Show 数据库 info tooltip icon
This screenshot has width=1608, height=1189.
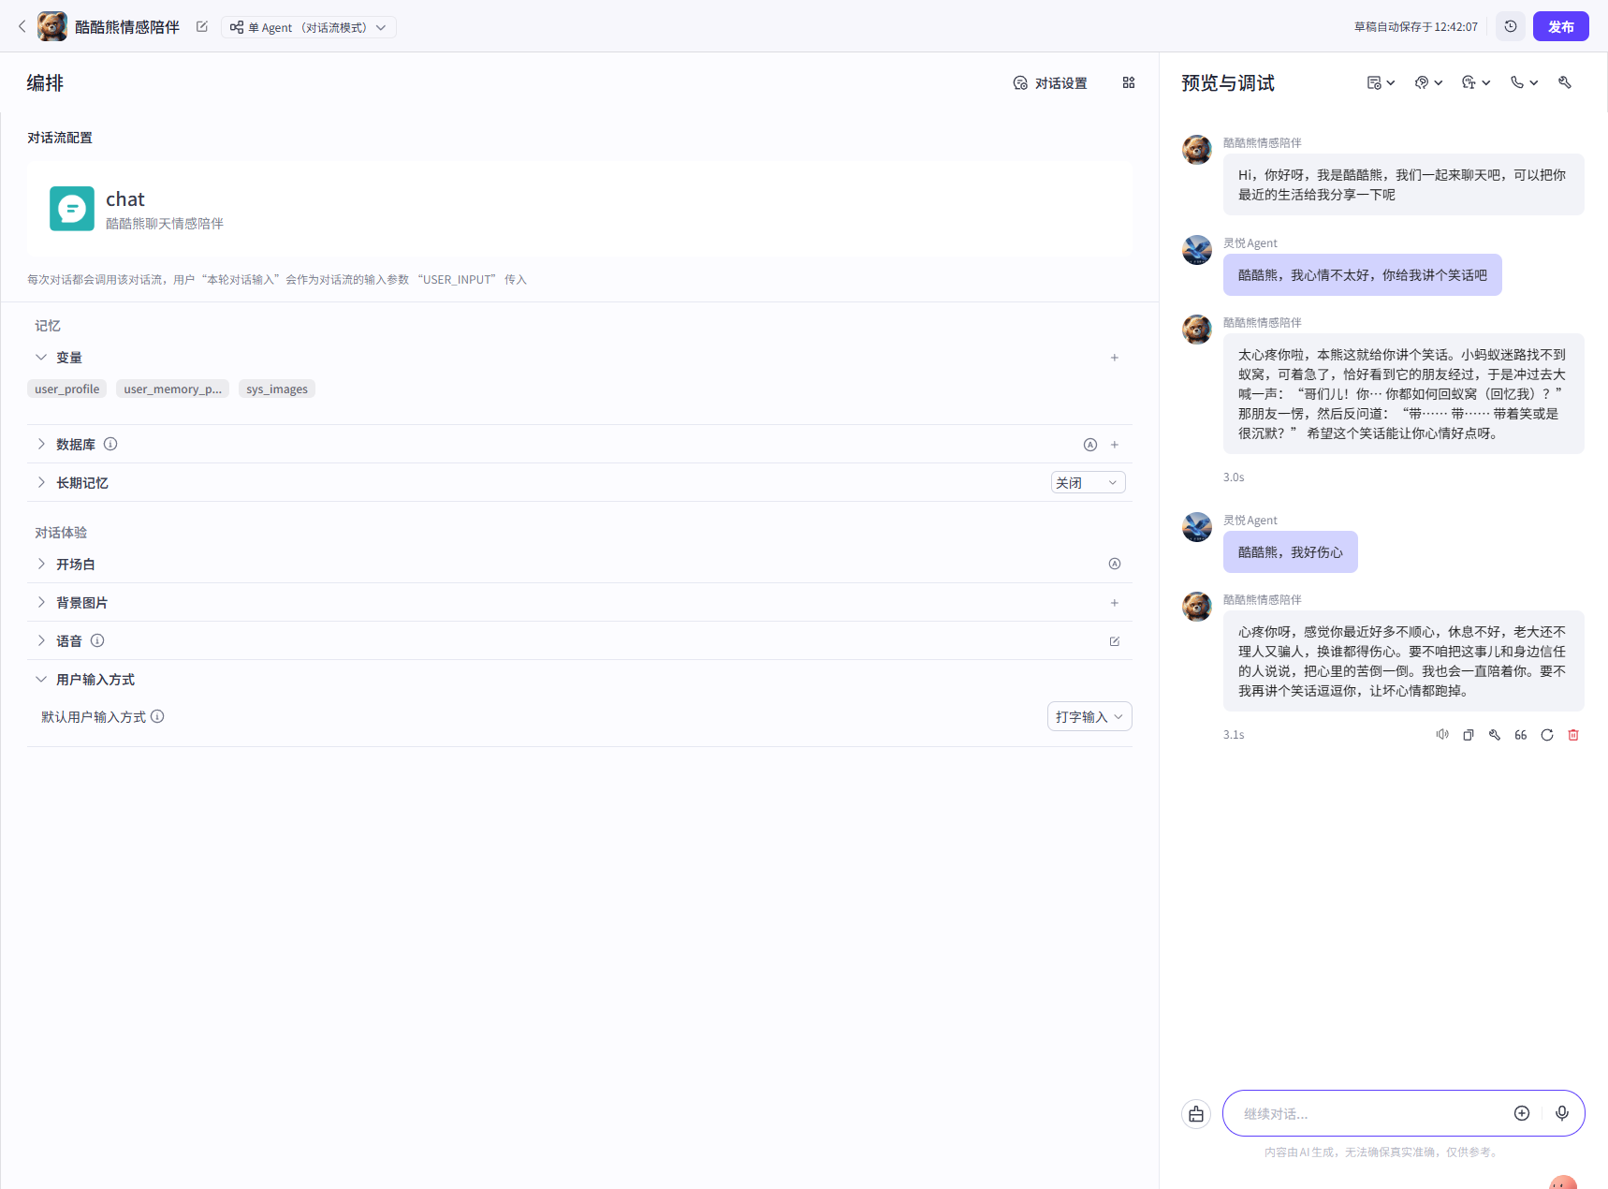[x=110, y=444]
